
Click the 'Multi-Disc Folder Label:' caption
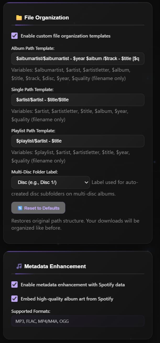coord(35,172)
